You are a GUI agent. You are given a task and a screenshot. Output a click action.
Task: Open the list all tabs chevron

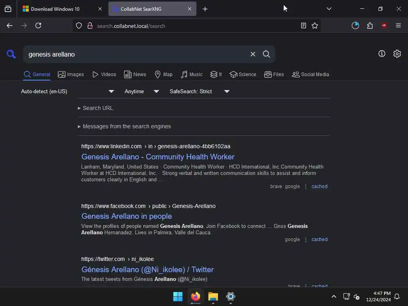(329, 9)
